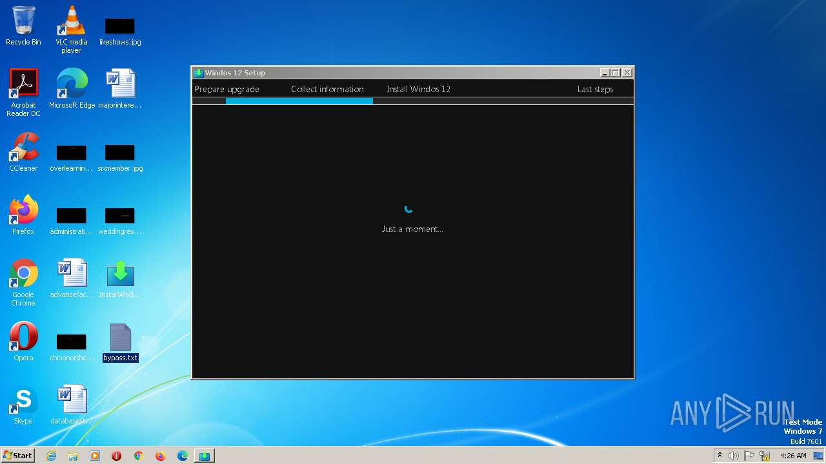Open the clock showing 4:26 AM
This screenshot has width=826, height=464.
click(x=793, y=456)
